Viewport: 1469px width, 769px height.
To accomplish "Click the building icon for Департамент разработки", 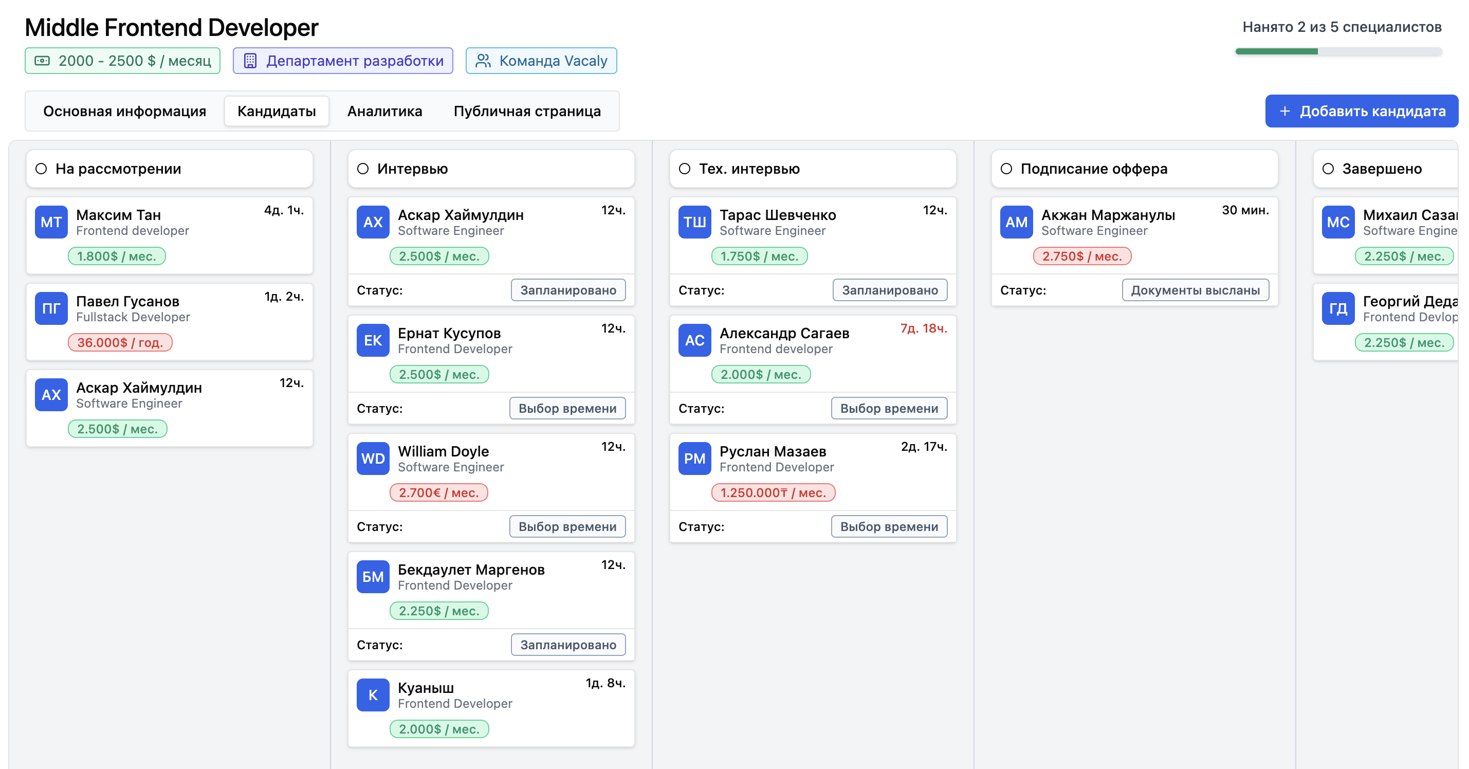I will click(x=250, y=61).
